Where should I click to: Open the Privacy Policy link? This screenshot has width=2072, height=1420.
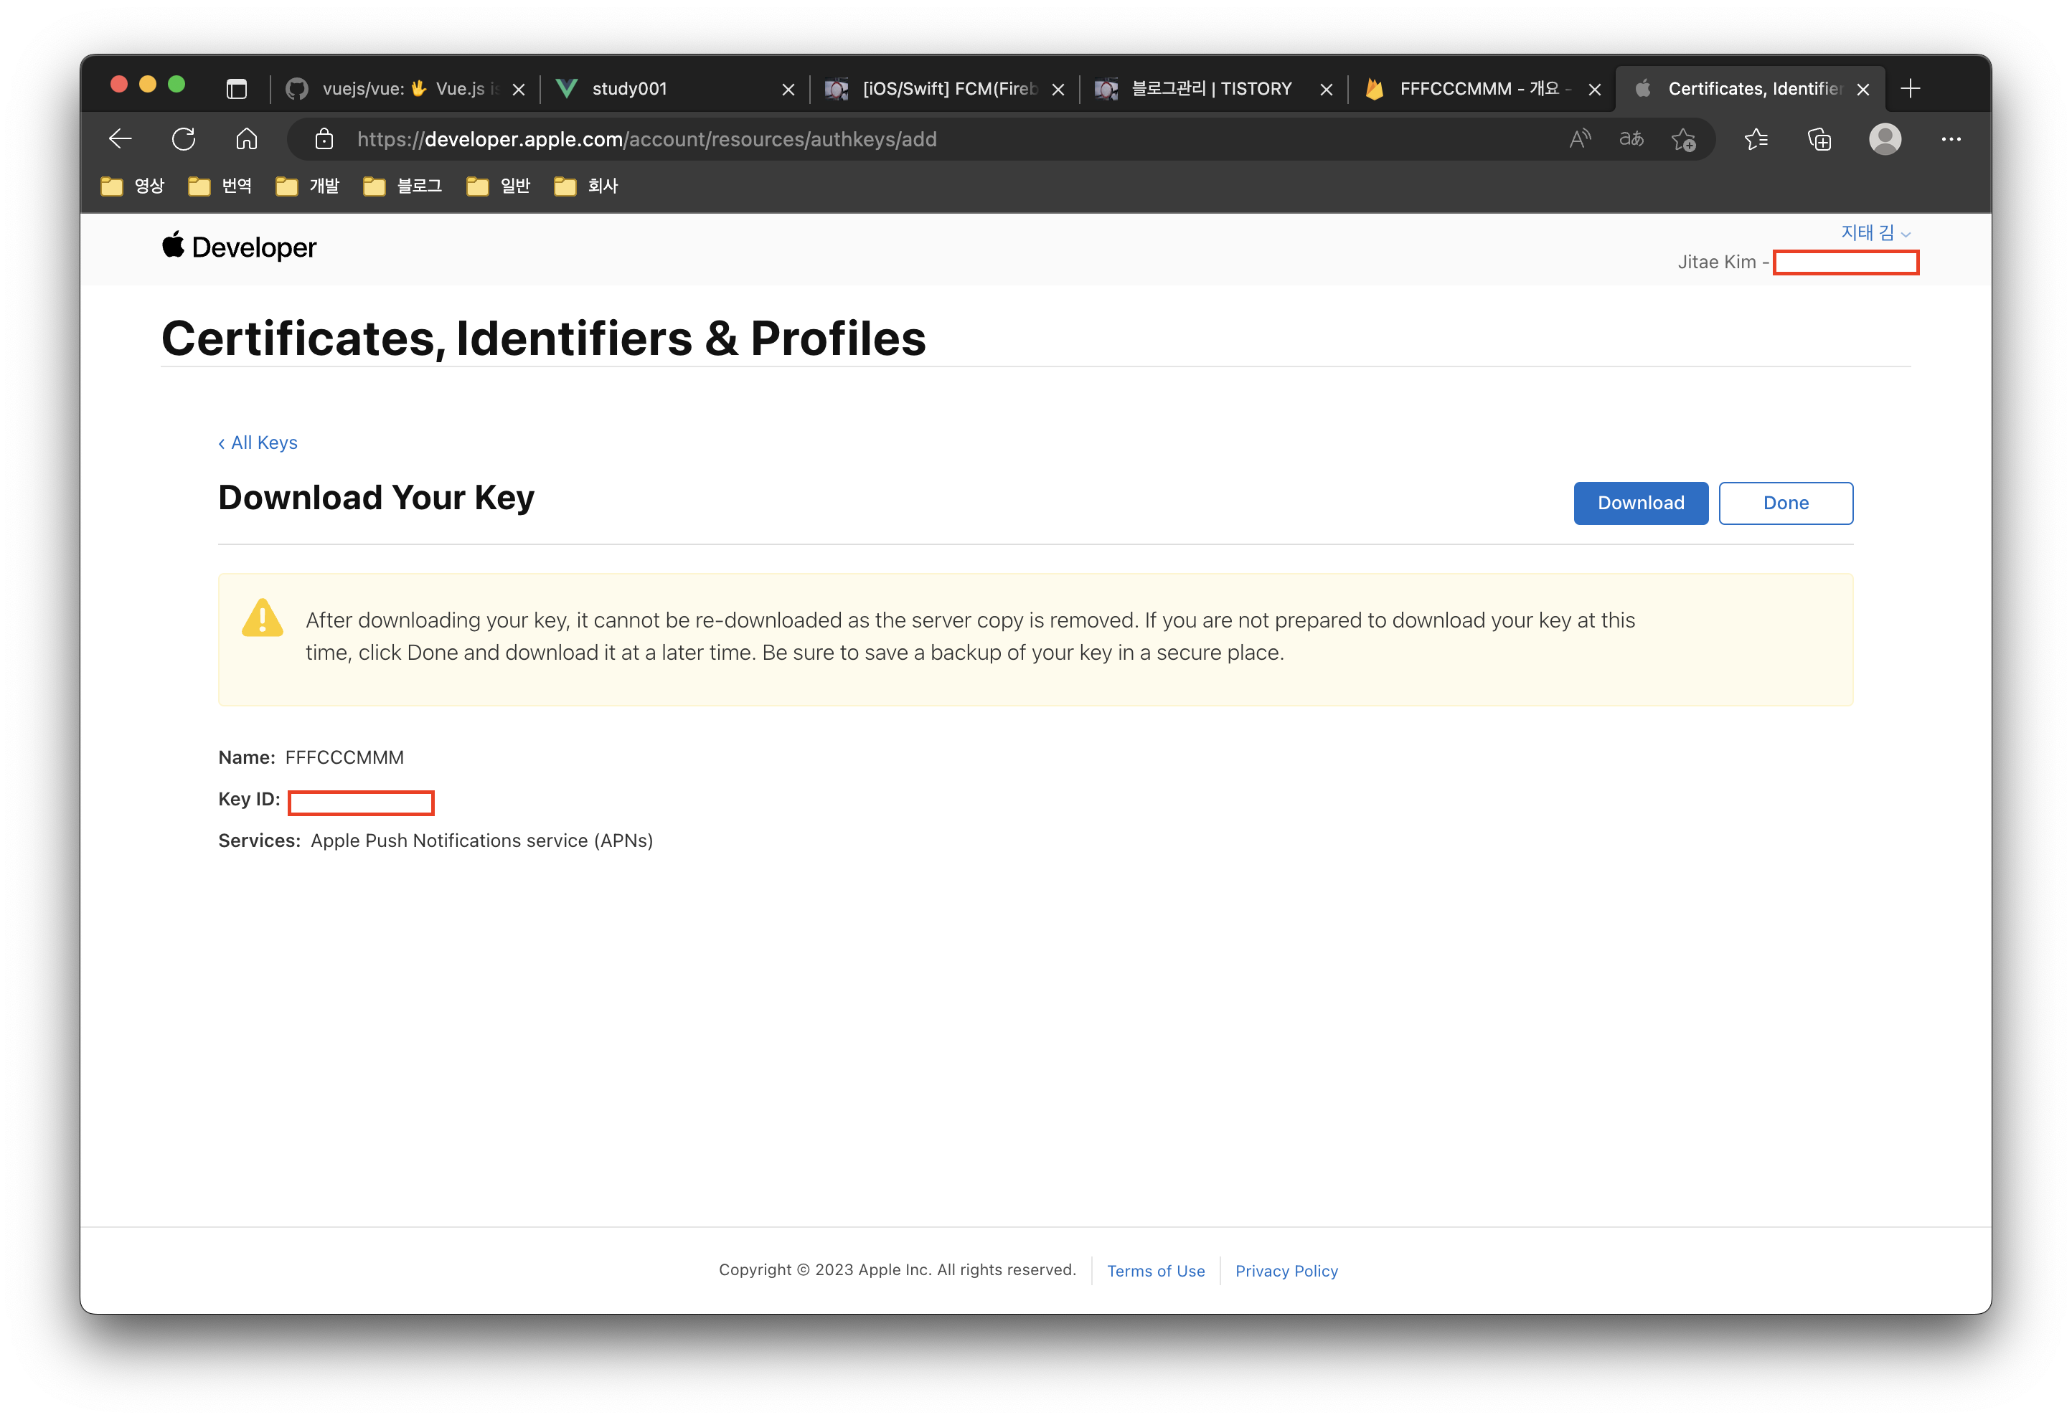point(1286,1270)
